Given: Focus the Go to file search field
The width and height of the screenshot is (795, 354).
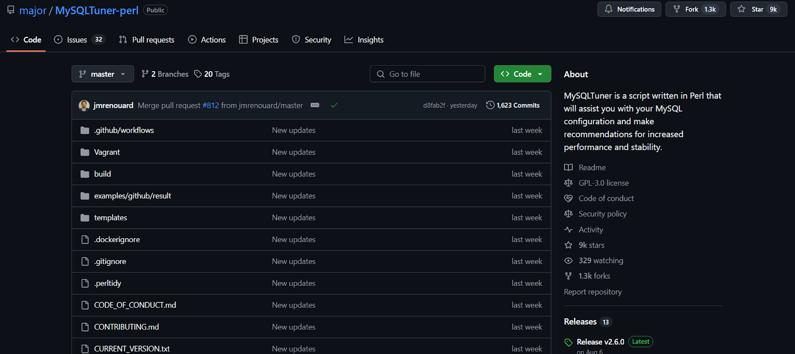Looking at the screenshot, I should click(427, 74).
